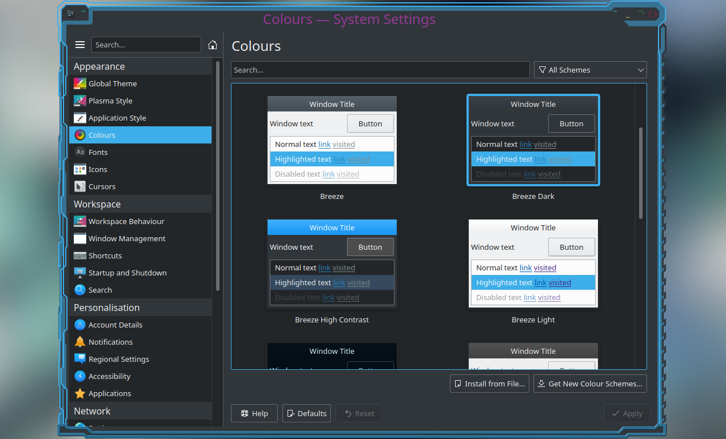Click the Startup and Shutdown icon

click(x=80, y=273)
